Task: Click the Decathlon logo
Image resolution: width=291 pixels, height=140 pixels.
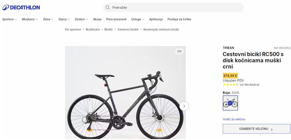Action: 21,7
